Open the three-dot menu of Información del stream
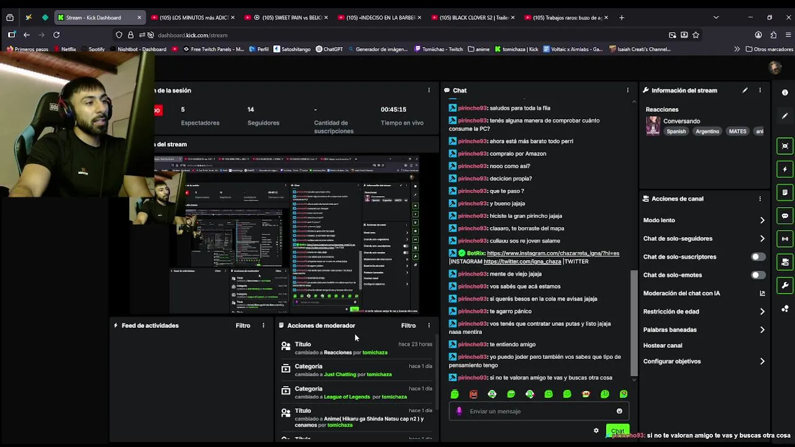795x447 pixels. [x=760, y=90]
